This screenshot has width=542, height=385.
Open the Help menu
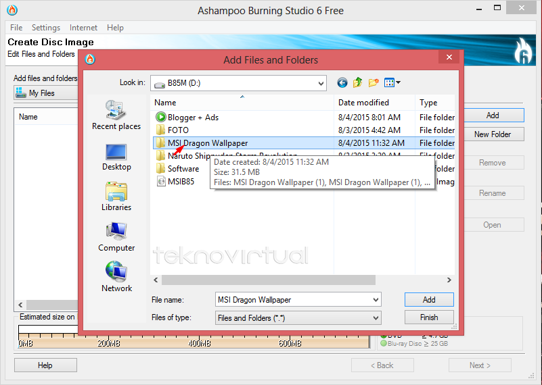click(115, 28)
